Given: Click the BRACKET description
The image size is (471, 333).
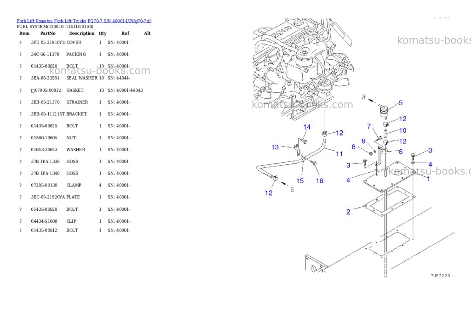Looking at the screenshot, I should [x=76, y=114].
